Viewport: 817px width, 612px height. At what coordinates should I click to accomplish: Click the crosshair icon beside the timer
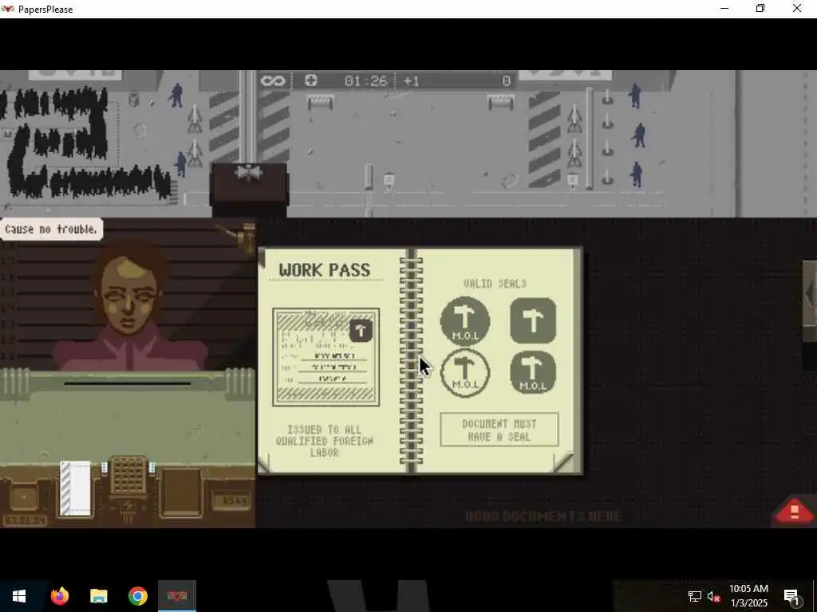click(x=311, y=80)
